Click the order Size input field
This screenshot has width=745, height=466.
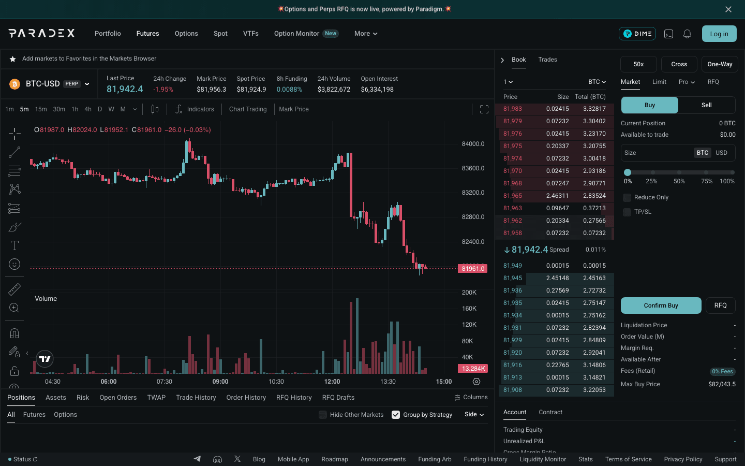pyautogui.click(x=657, y=153)
